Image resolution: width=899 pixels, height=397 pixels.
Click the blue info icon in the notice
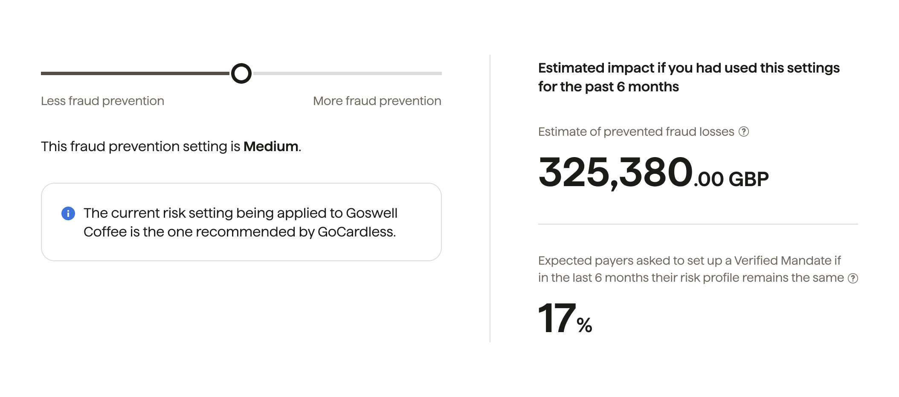point(68,213)
